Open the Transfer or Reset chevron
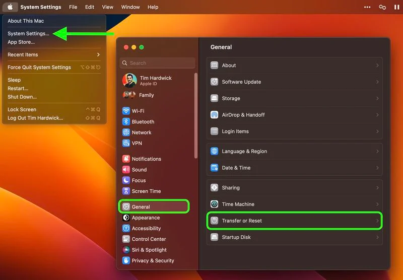The height and width of the screenshot is (280, 403). tap(377, 221)
